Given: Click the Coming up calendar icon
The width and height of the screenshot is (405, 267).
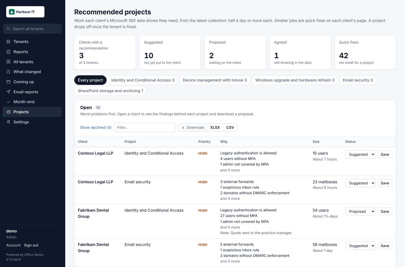Looking at the screenshot, I should 8,82.
